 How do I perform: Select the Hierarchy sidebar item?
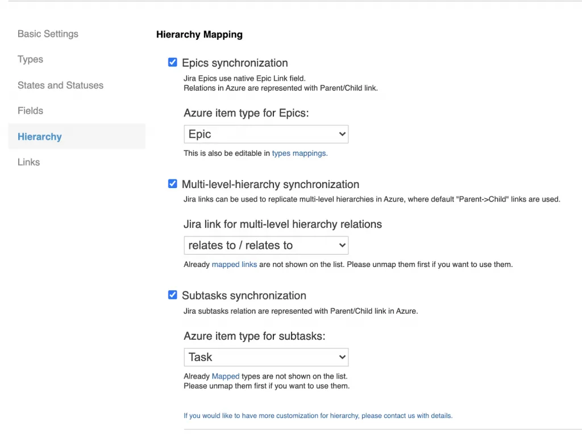coord(40,137)
